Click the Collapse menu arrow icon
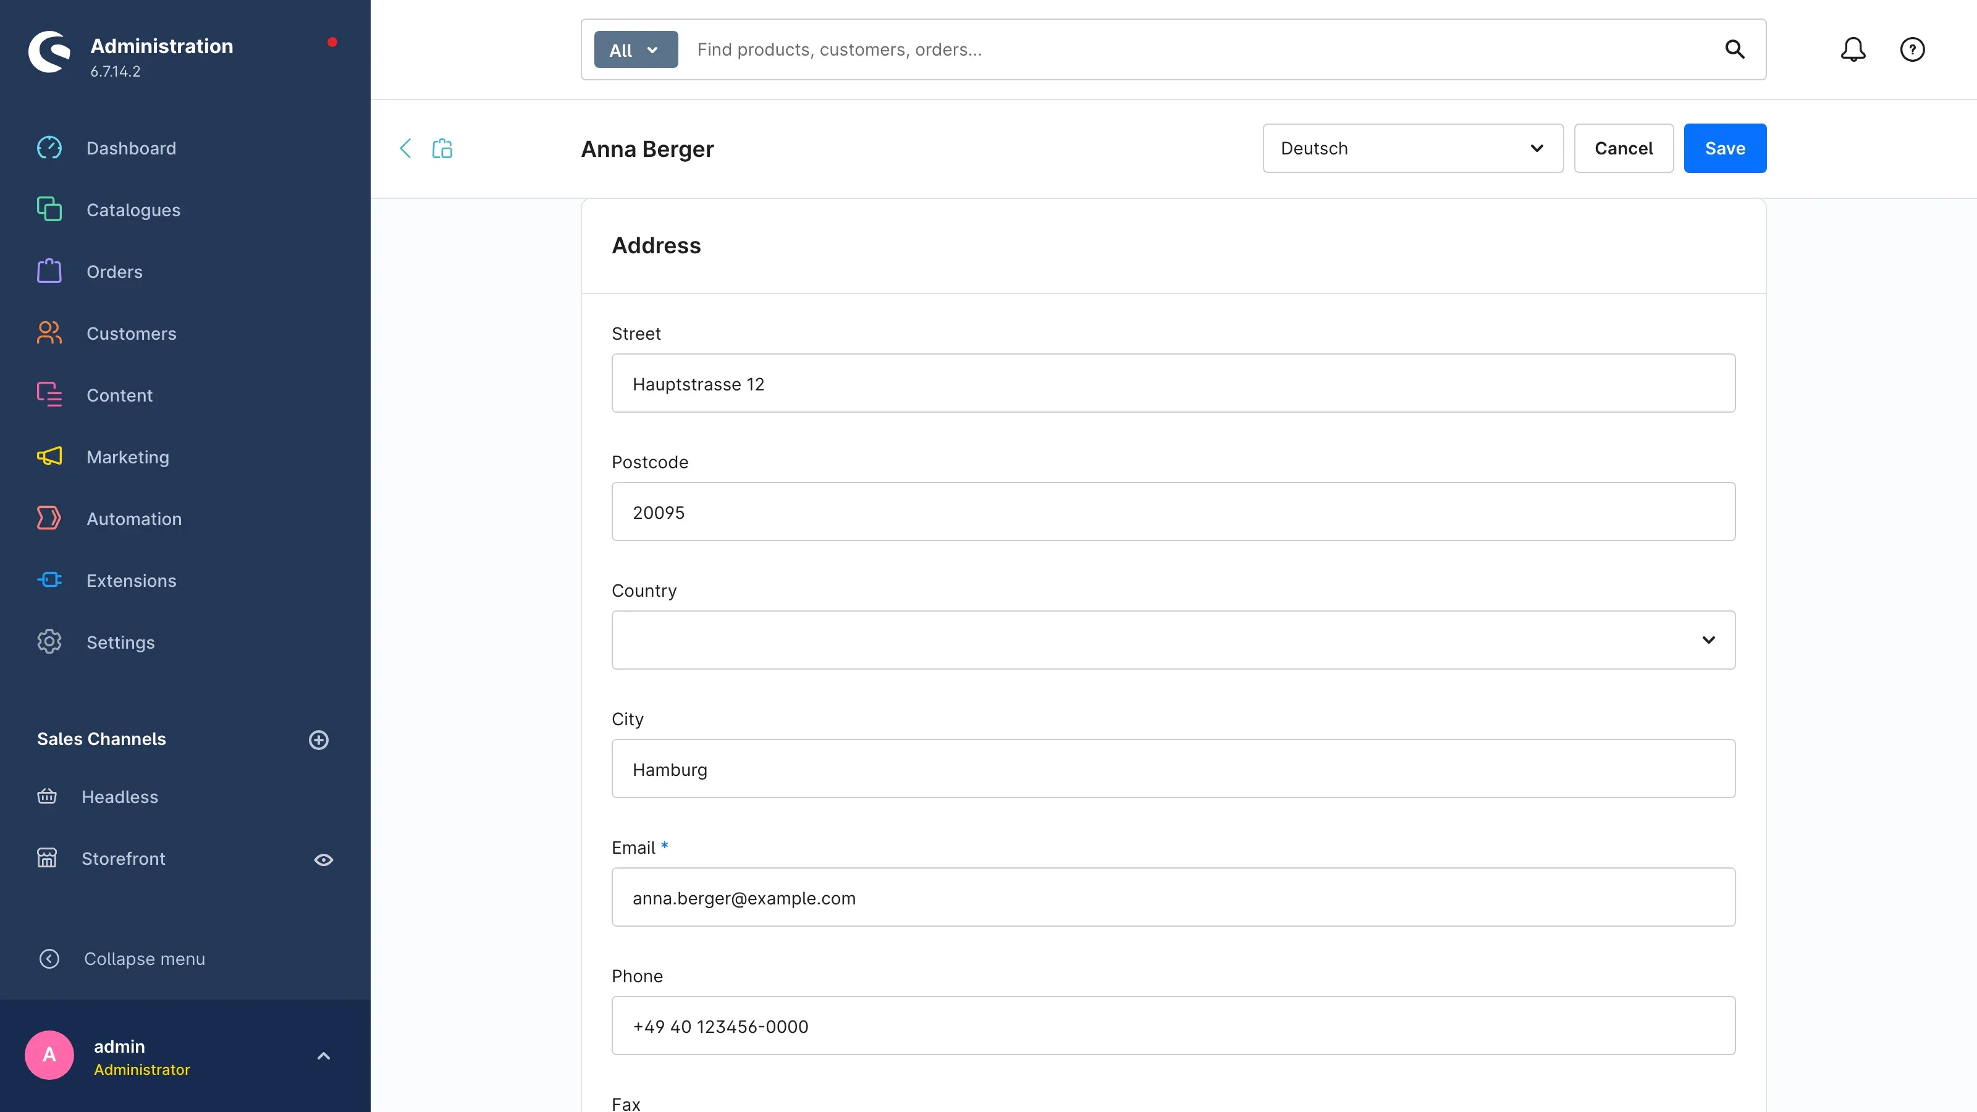 pos(49,959)
